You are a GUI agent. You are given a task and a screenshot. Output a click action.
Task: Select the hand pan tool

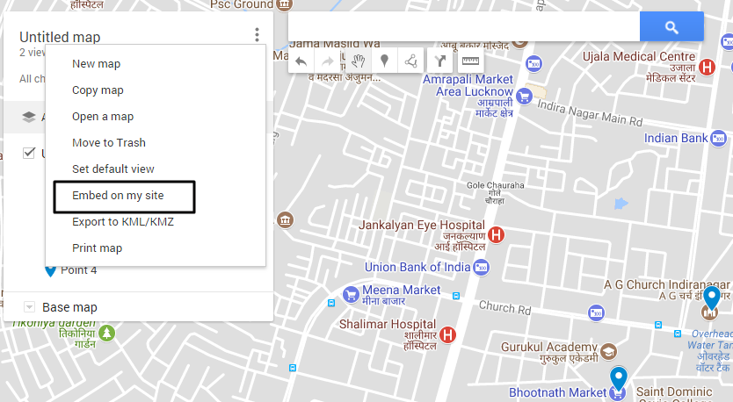(x=358, y=61)
